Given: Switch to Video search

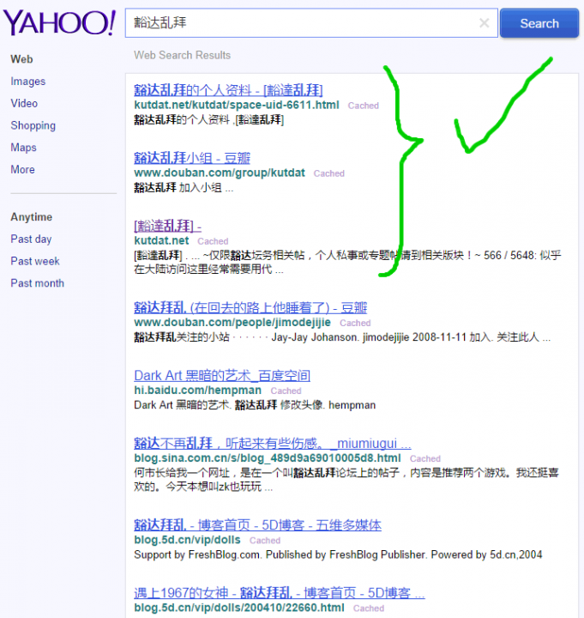Looking at the screenshot, I should [x=24, y=103].
